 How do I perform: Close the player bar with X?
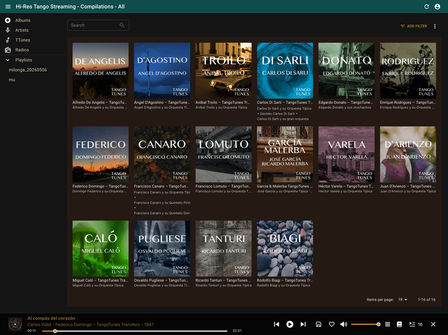433,324
